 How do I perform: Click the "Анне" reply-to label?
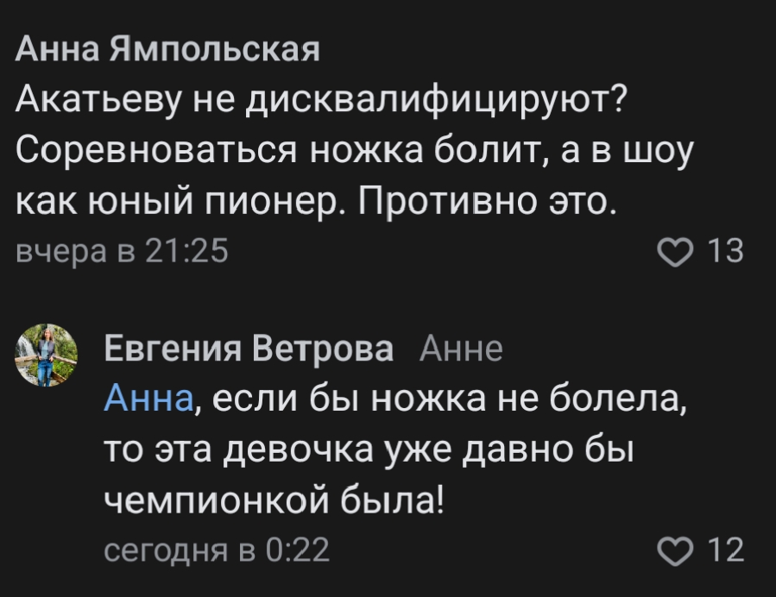tap(460, 350)
